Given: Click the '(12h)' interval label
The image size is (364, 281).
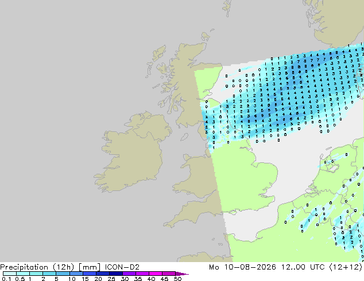Looking at the screenshot, I should point(64,267).
